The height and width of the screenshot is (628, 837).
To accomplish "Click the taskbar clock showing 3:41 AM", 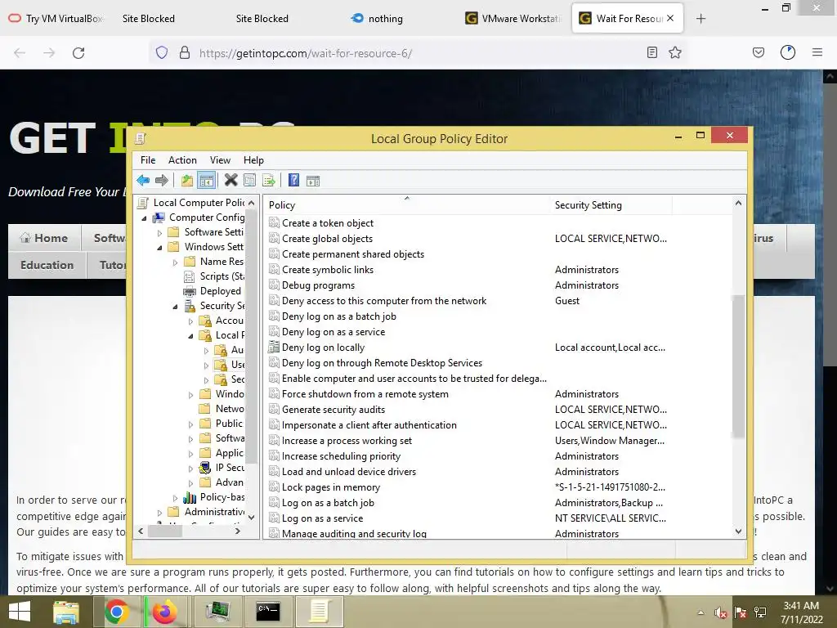I will click(801, 606).
